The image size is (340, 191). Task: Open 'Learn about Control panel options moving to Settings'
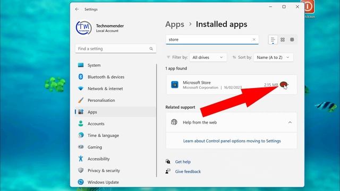(232, 141)
